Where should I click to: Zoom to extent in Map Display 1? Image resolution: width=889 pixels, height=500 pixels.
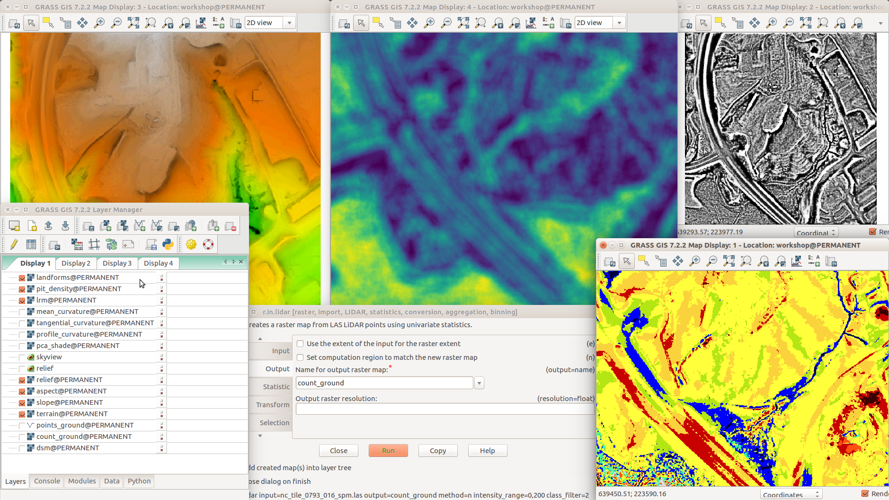(729, 261)
